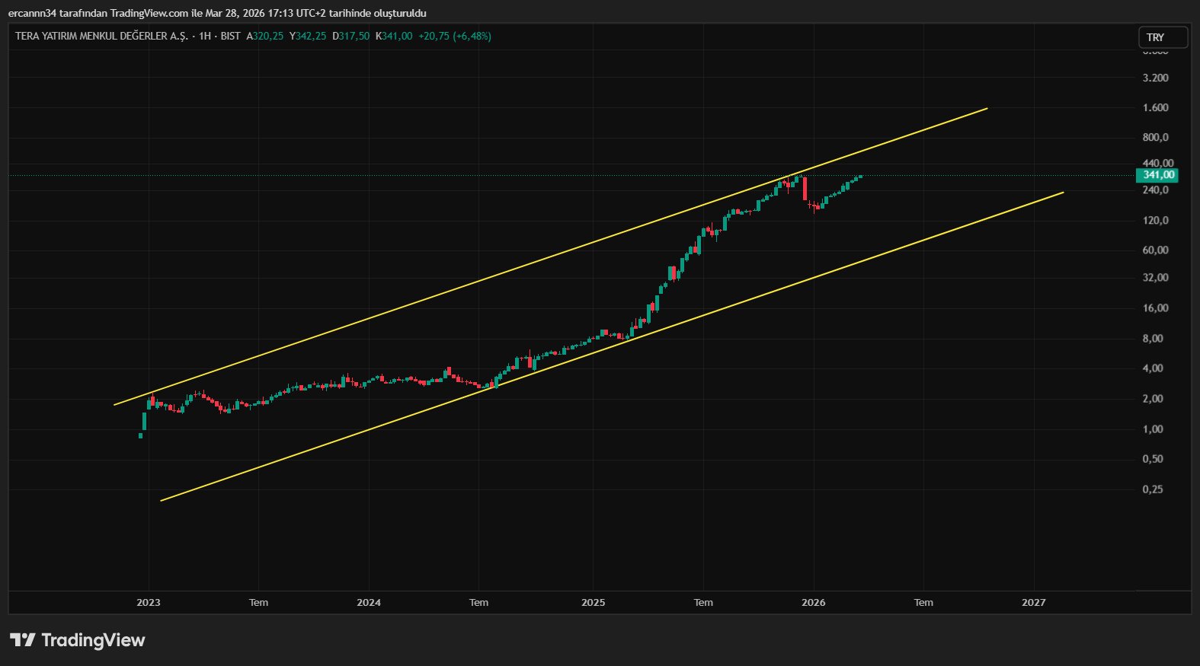
Task: Select the lower yellow channel trend line
Action: point(613,346)
